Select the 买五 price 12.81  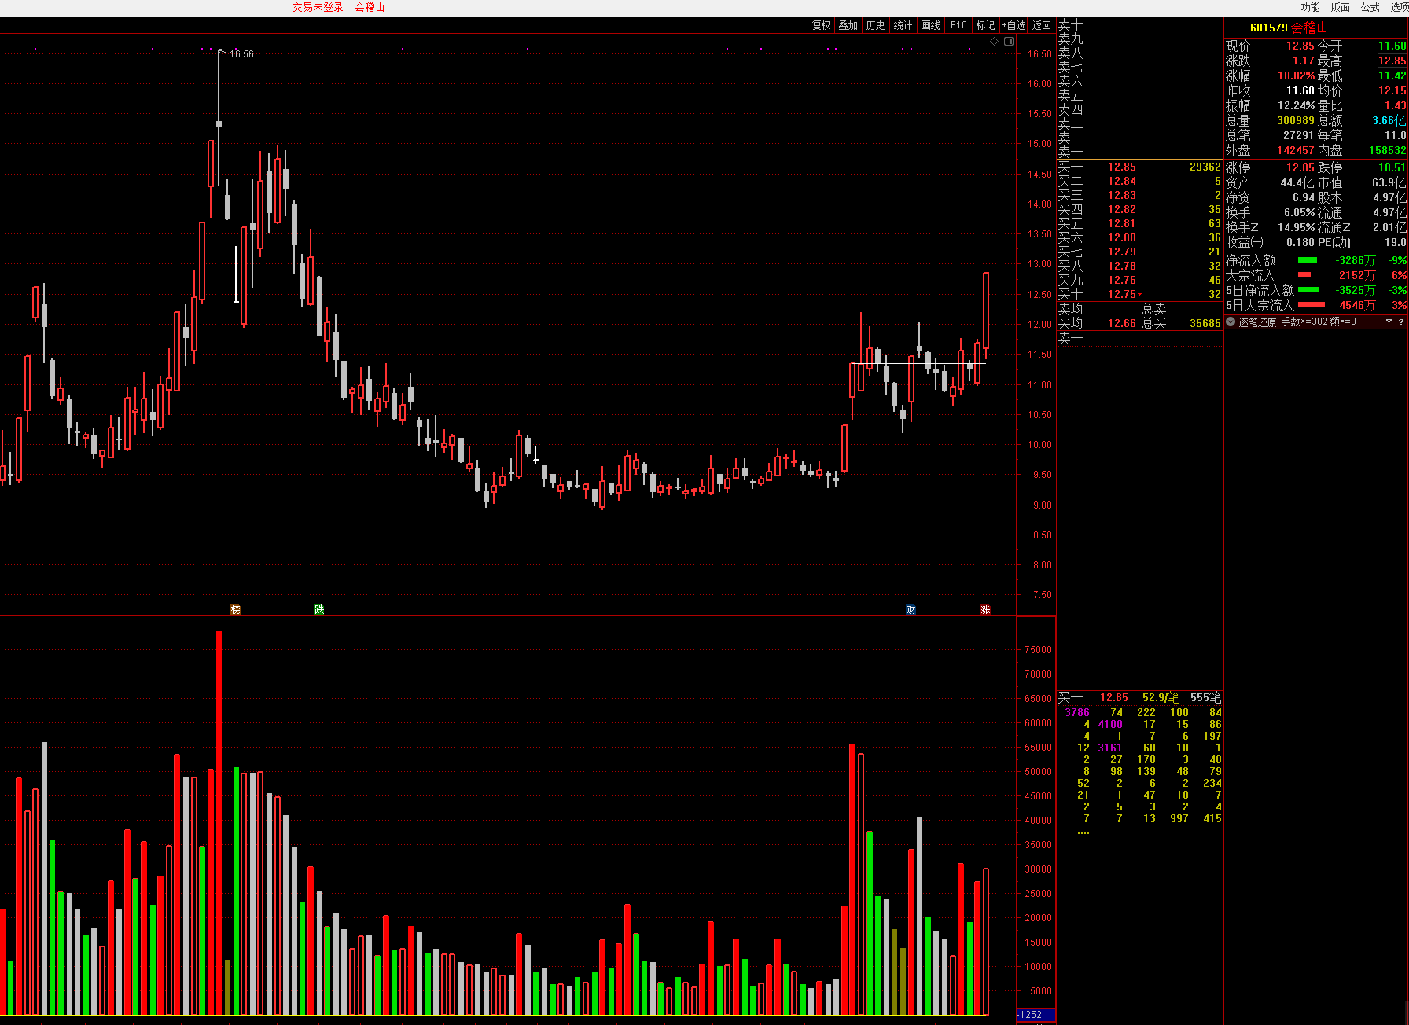1122,223
